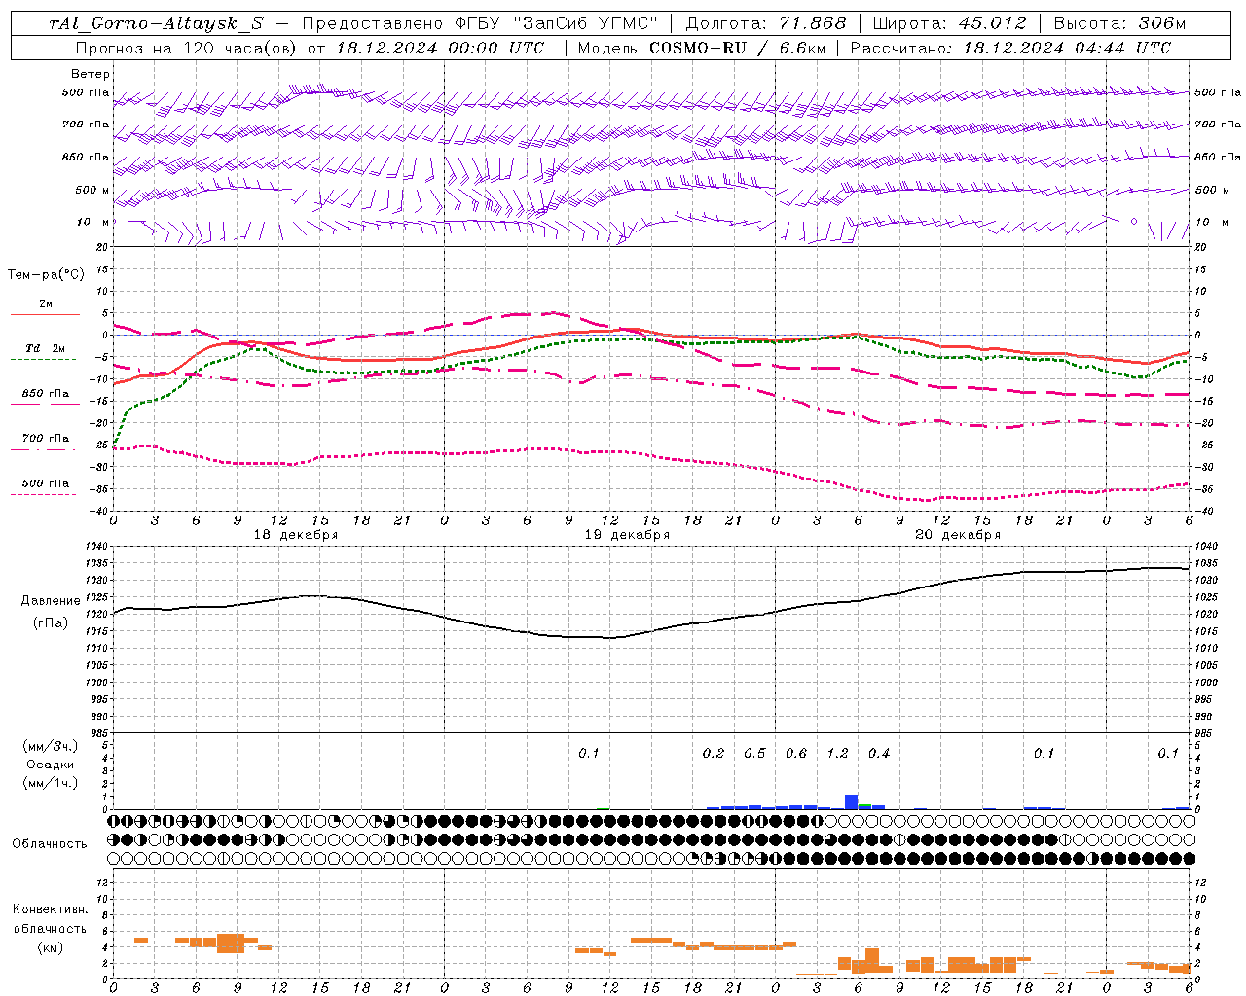Click the Модель COSMO-RU / 6.6км label

pos(702,48)
